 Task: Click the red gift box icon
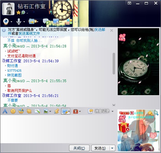tap(124, 127)
